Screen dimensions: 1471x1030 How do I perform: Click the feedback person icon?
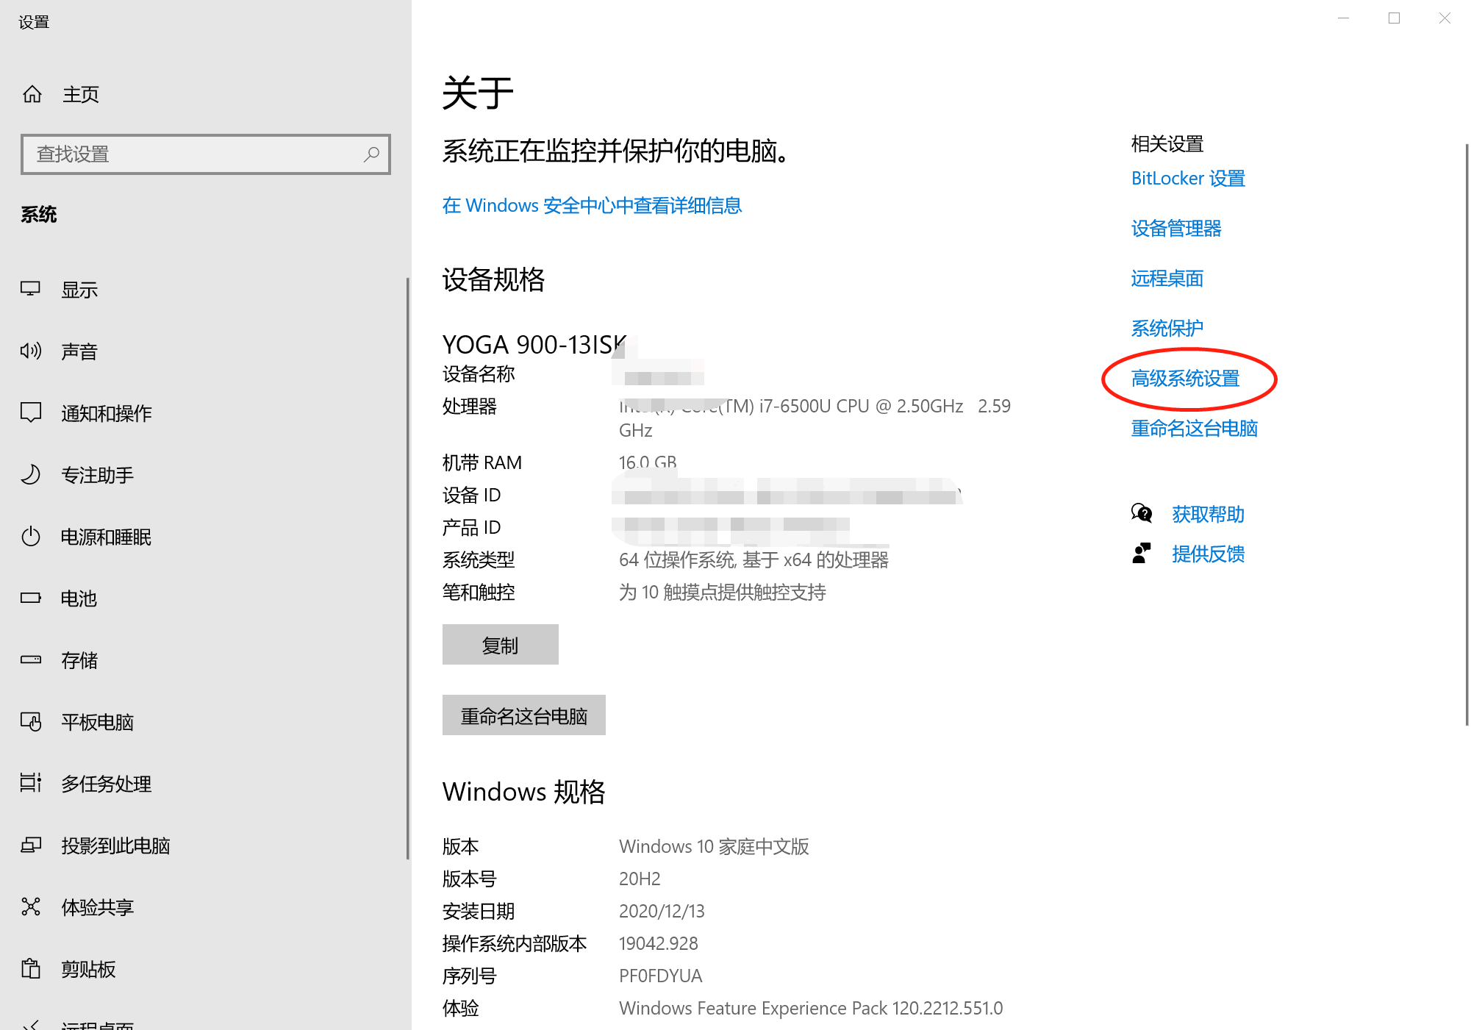1141,553
